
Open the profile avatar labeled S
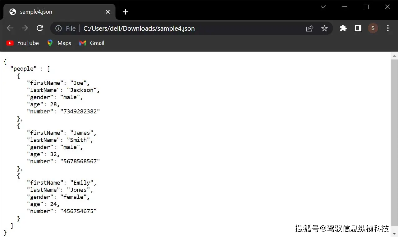(373, 28)
